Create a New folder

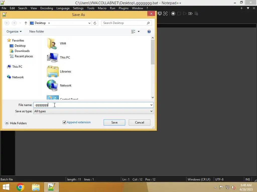point(37,31)
